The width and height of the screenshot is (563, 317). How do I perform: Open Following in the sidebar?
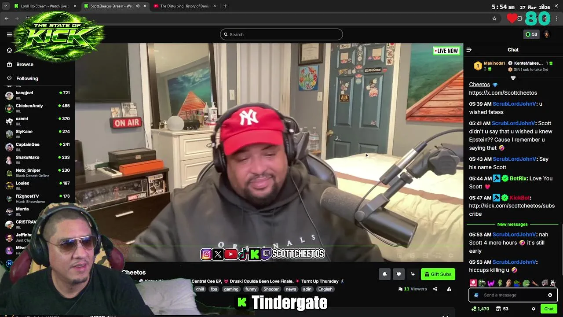coord(27,78)
